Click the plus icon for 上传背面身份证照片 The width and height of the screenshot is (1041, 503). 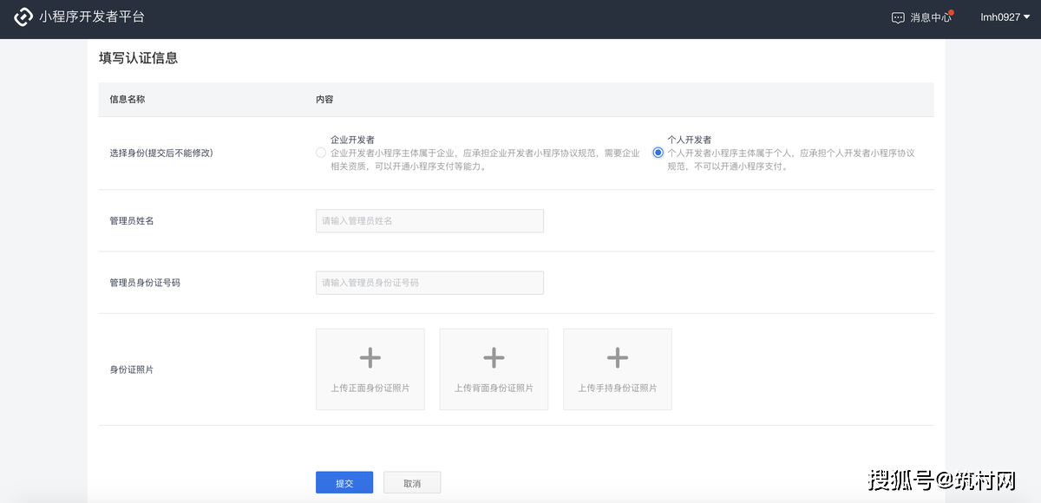[x=494, y=357]
